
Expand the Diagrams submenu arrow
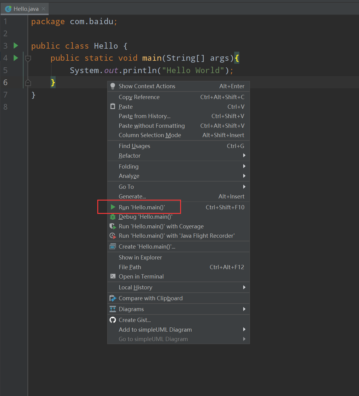pyautogui.click(x=244, y=309)
